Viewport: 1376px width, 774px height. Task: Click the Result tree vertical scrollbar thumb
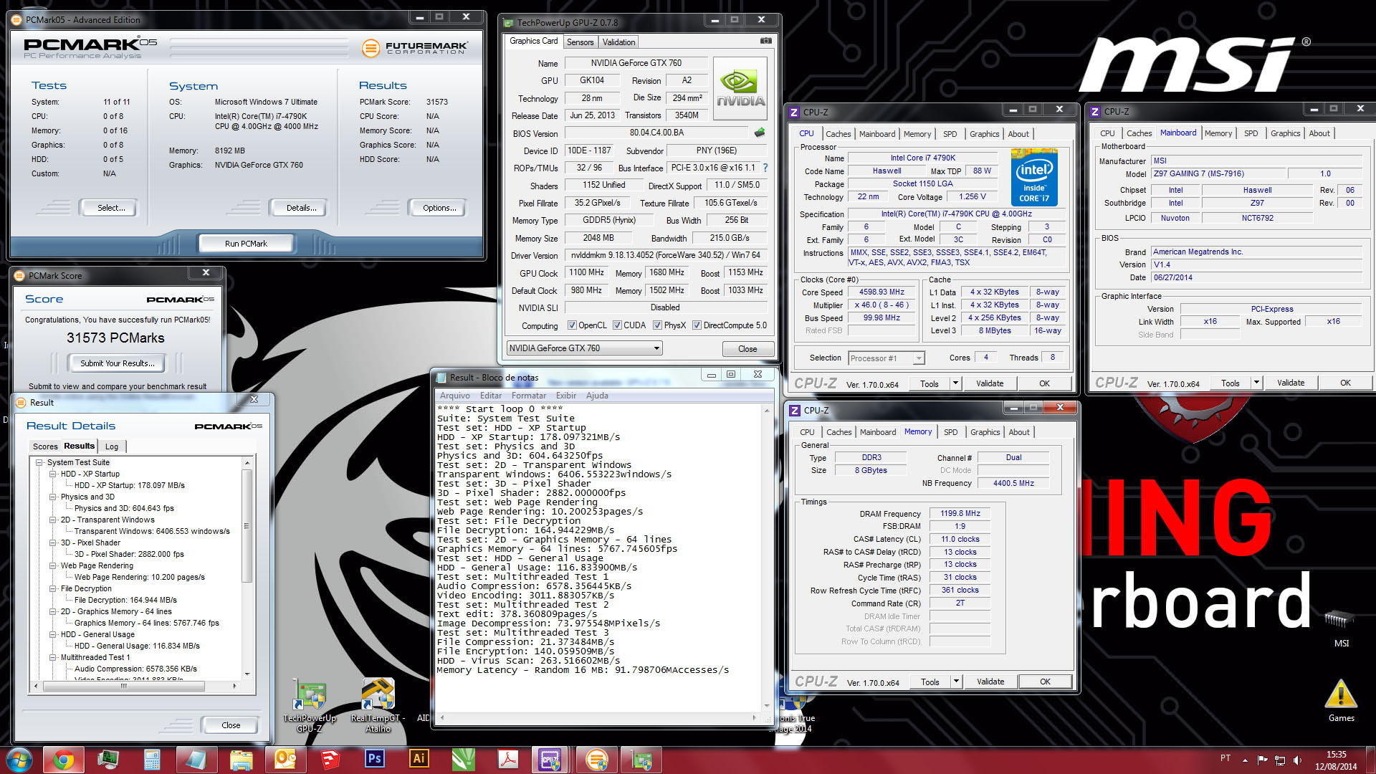(247, 525)
